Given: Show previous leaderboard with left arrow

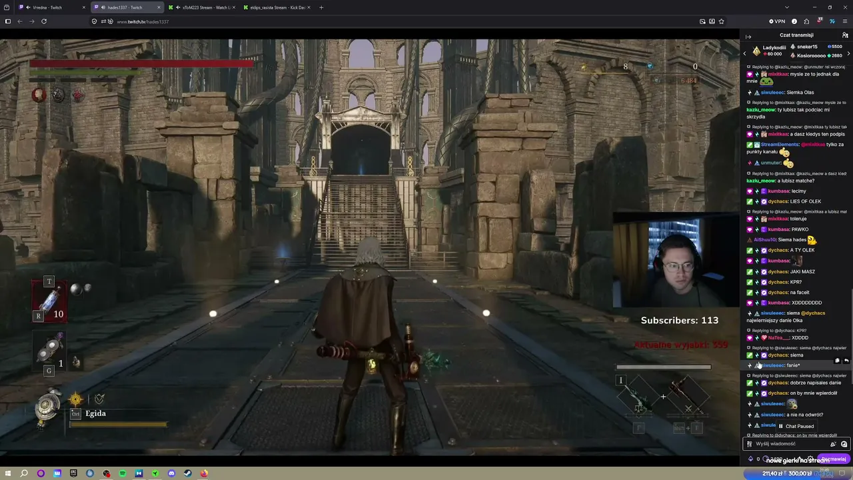Looking at the screenshot, I should pyautogui.click(x=745, y=53).
